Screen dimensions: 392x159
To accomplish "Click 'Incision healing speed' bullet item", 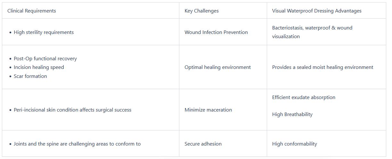I will click(x=39, y=67).
